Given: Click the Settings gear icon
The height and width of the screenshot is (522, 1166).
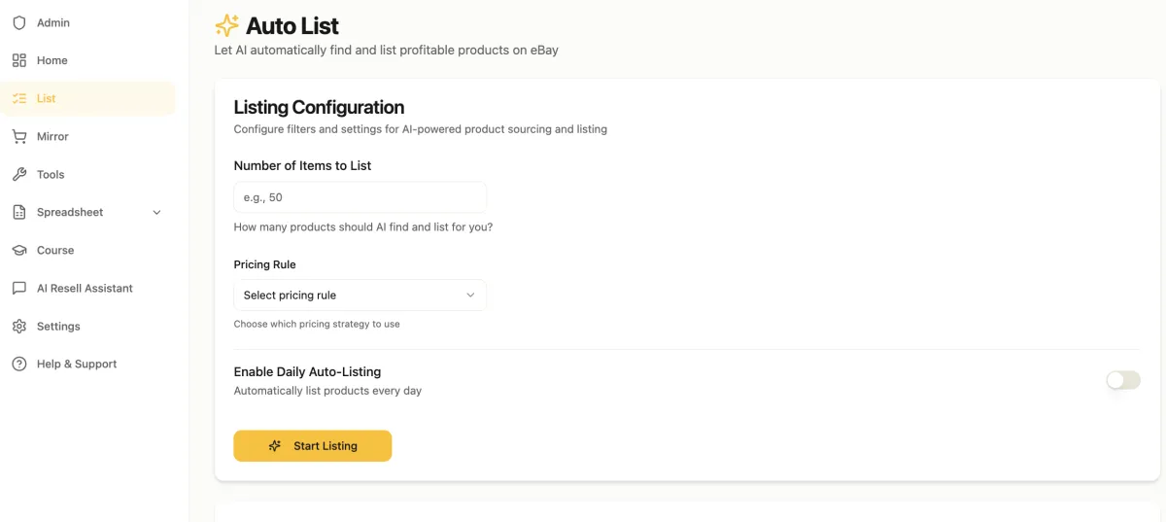Looking at the screenshot, I should coord(19,326).
